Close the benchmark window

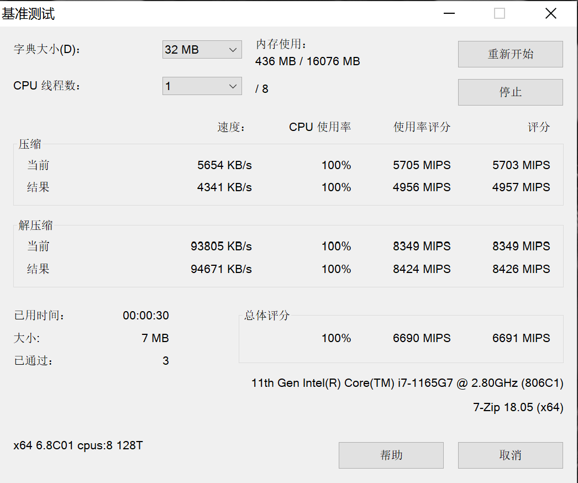click(x=551, y=14)
